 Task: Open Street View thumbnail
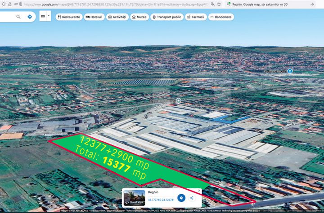[x=134, y=198]
